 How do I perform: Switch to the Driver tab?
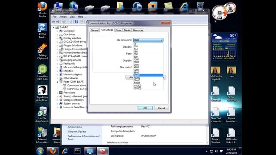pos(118,30)
